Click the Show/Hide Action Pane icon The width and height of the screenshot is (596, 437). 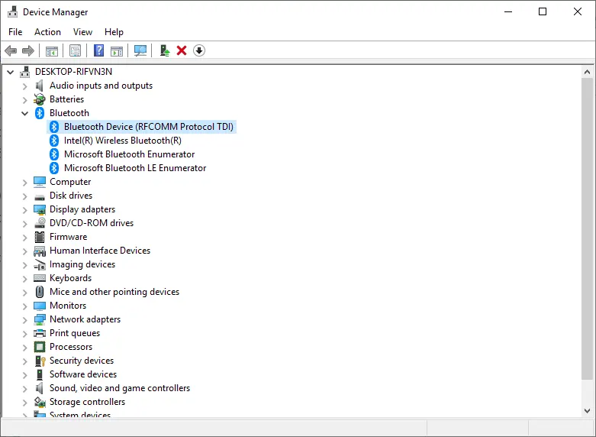(117, 50)
